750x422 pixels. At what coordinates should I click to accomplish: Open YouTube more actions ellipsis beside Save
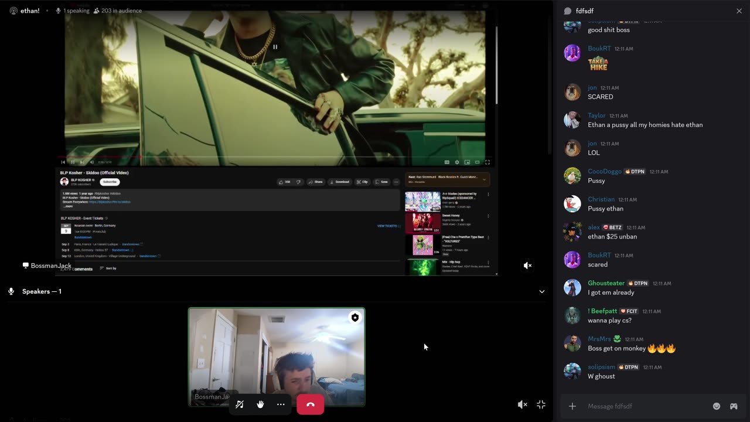[396, 182]
